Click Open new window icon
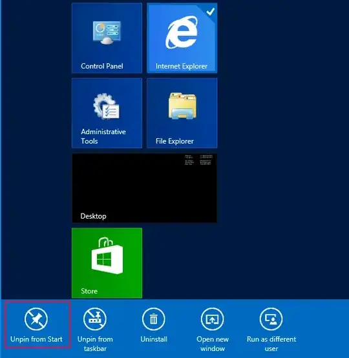 coord(213,319)
